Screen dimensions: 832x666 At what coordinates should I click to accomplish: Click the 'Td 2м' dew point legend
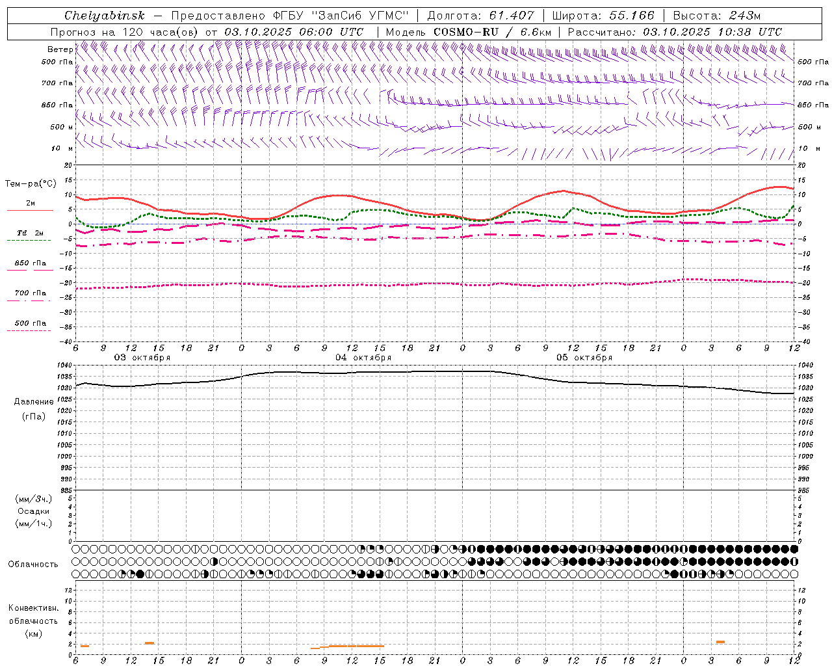point(30,233)
